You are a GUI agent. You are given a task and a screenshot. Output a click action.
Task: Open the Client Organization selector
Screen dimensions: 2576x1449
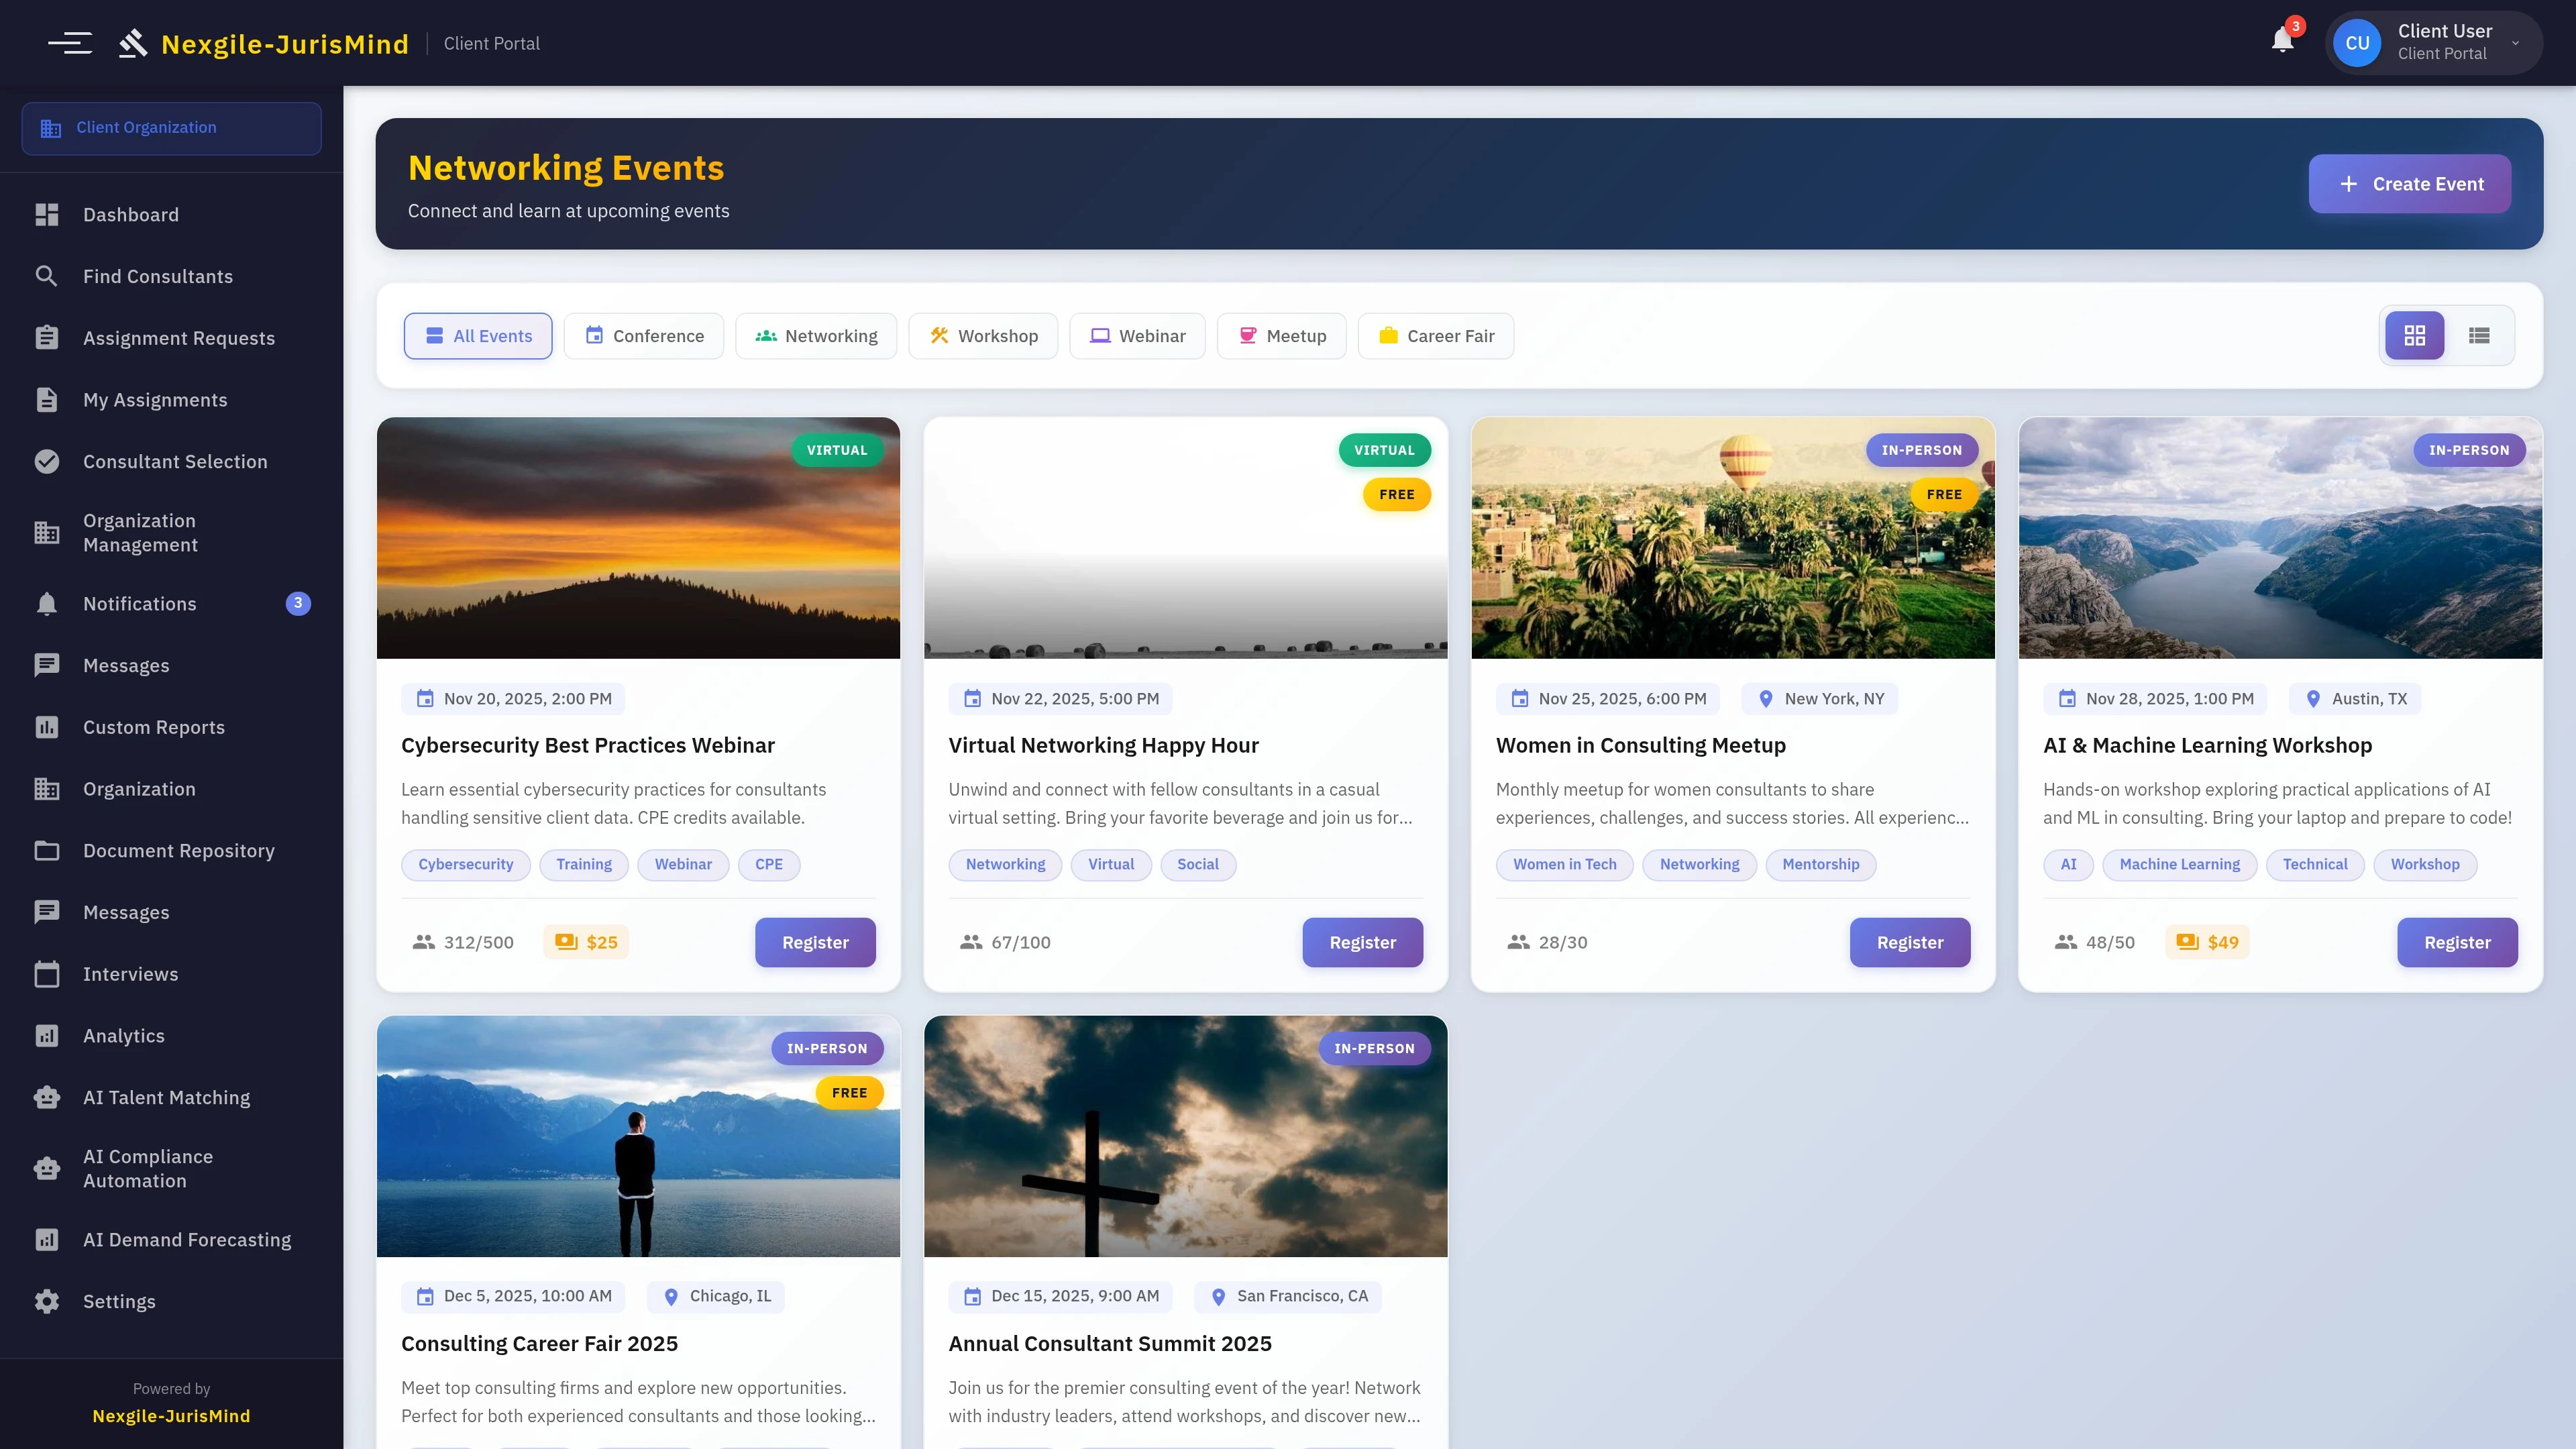pos(171,128)
